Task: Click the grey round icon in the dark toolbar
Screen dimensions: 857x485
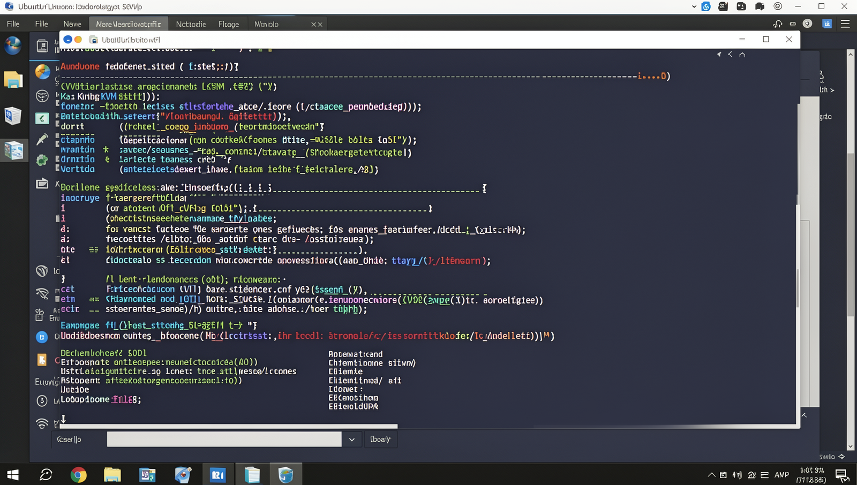Action: pyautogui.click(x=807, y=24)
